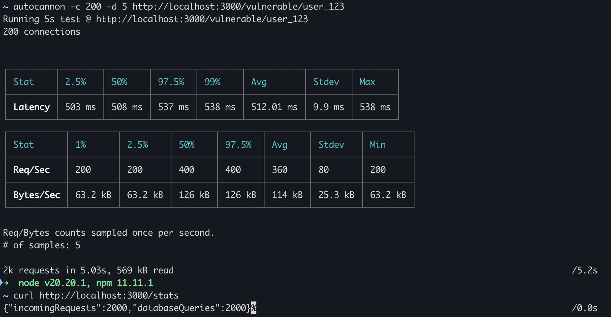Click the 512.01 ms average latency cell
This screenshot has width=611, height=317.
pyautogui.click(x=274, y=107)
